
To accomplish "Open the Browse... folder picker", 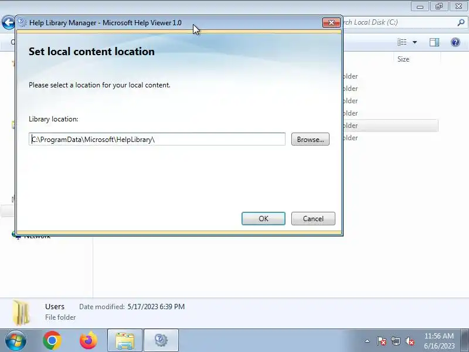I will click(310, 139).
